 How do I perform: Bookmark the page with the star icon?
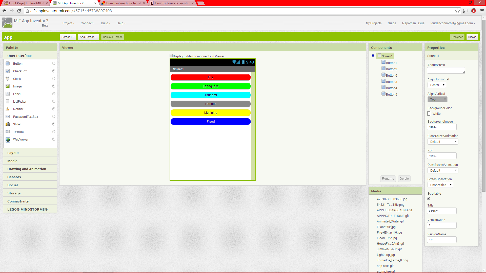pyautogui.click(x=457, y=11)
